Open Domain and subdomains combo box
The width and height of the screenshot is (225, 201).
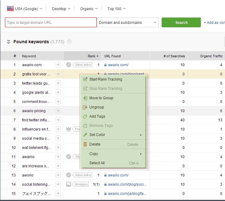(x=128, y=22)
